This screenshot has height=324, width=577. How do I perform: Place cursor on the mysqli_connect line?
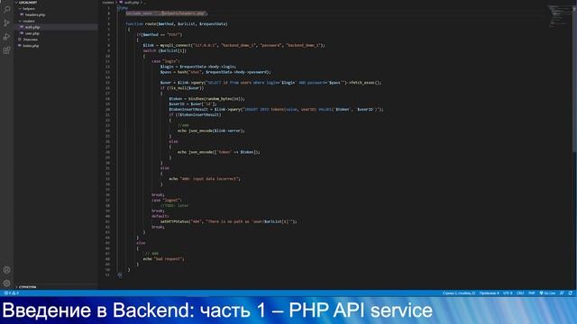pos(234,45)
